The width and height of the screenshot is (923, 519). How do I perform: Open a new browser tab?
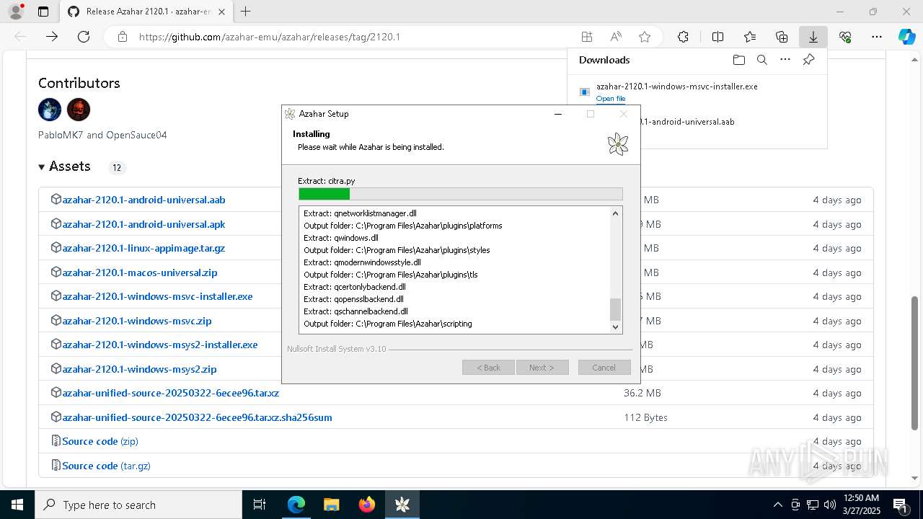coord(246,12)
